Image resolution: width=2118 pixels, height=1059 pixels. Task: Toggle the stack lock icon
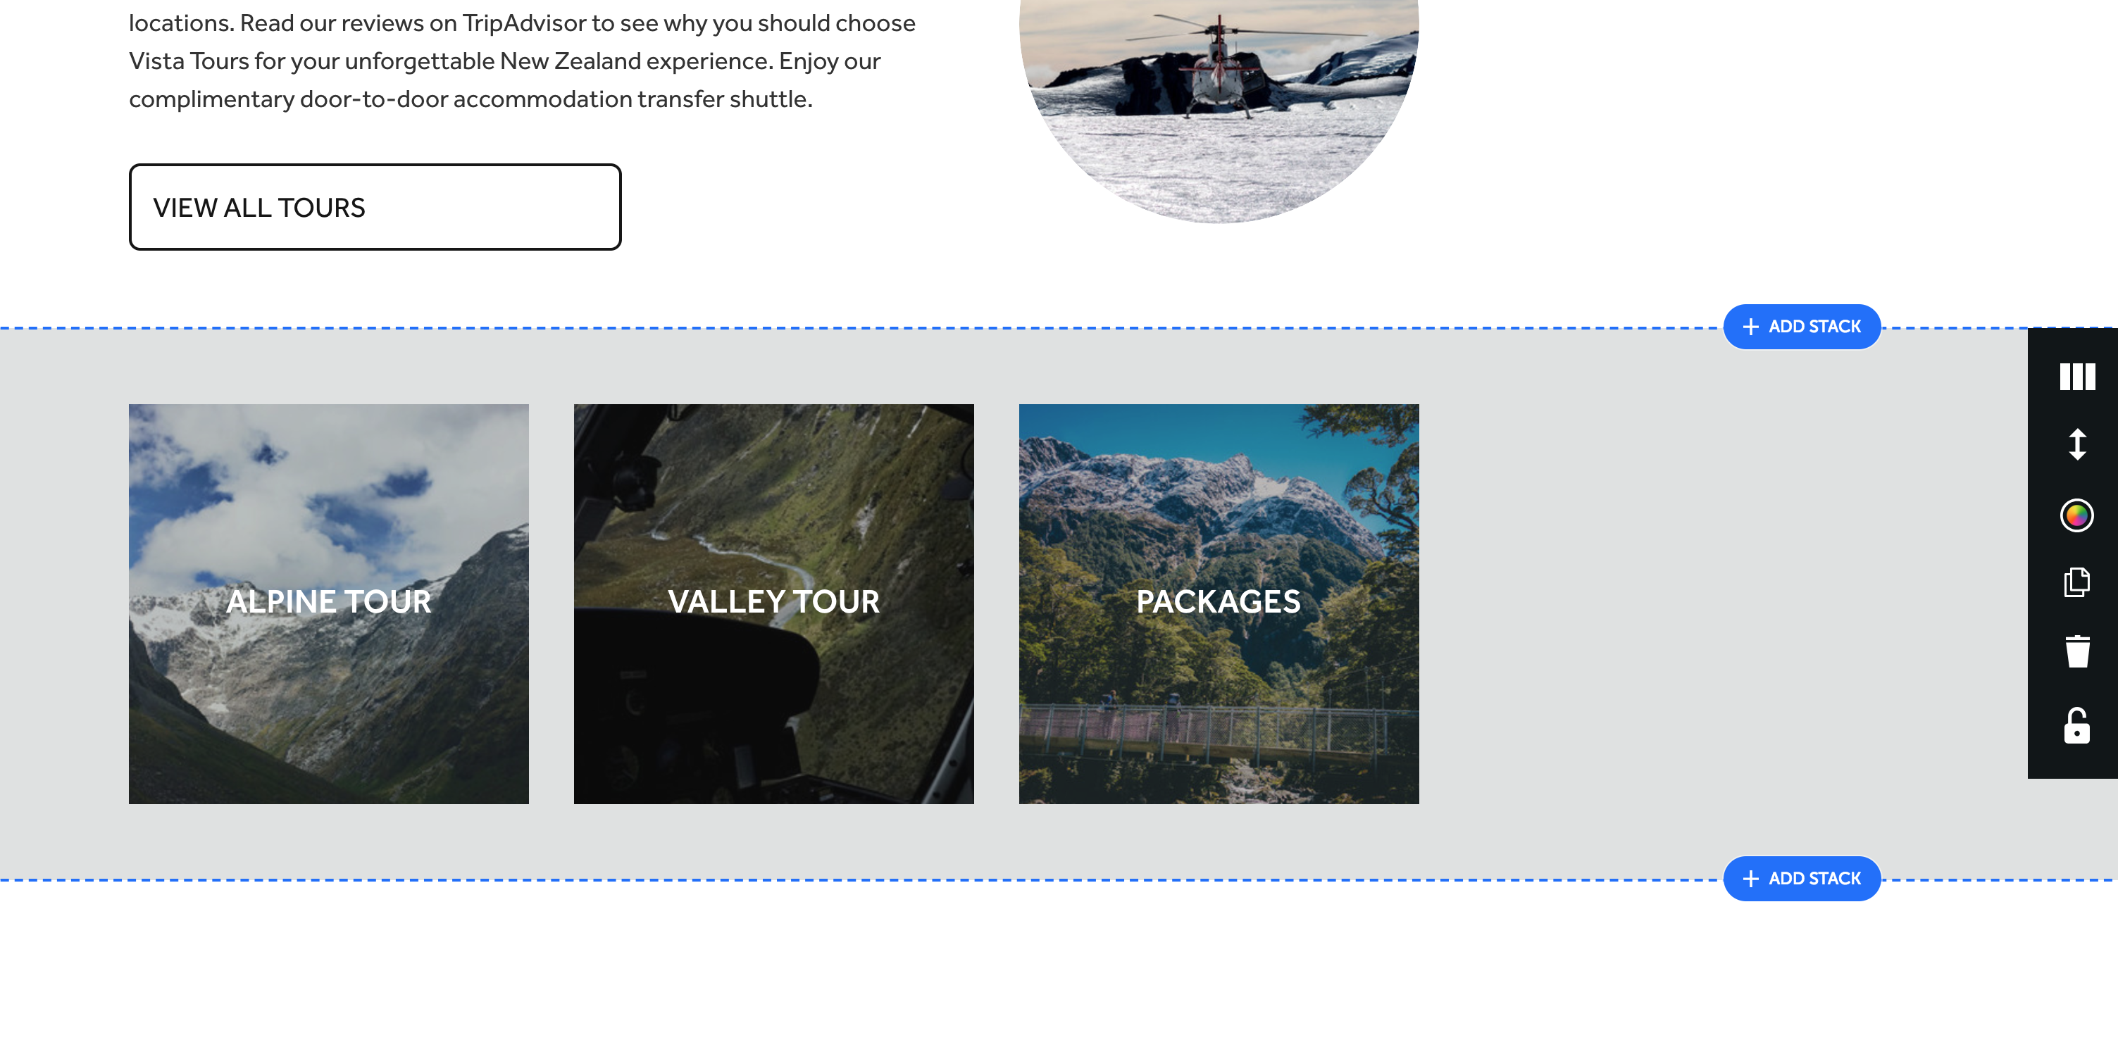click(x=2077, y=725)
